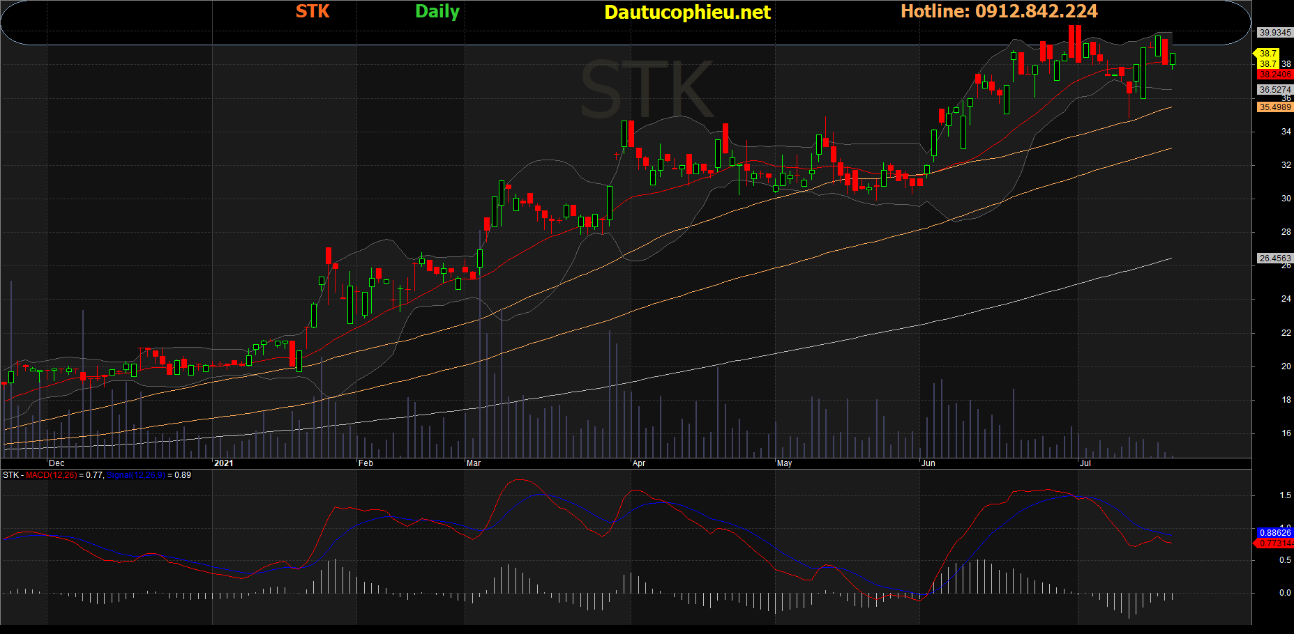Screen dimensions: 1294x634
Task: Click the orange STK ticker label in header
Action: tap(313, 11)
